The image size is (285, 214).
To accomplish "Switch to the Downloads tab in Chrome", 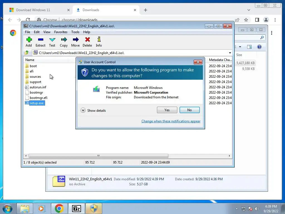I will click(x=106, y=10).
